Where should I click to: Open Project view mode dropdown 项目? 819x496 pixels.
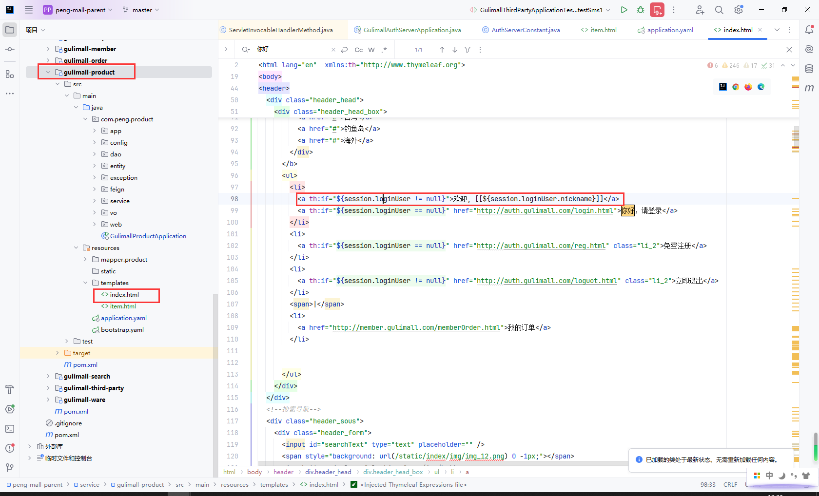click(x=36, y=30)
